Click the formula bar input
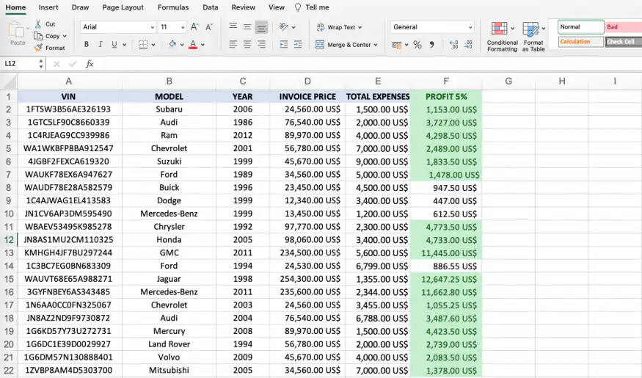 pos(368,63)
